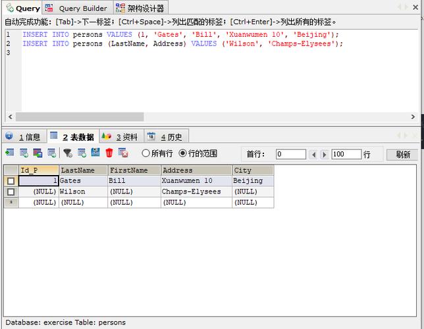Save changes with the floppy disk icon
This screenshot has height=329, width=424.
[95, 153]
